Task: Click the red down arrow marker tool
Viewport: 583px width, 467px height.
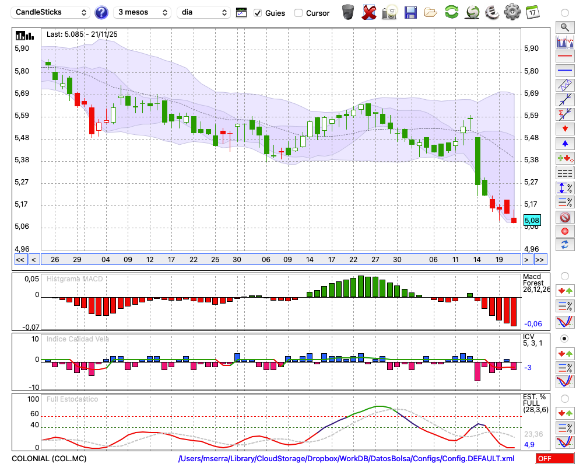Action: tap(565, 129)
